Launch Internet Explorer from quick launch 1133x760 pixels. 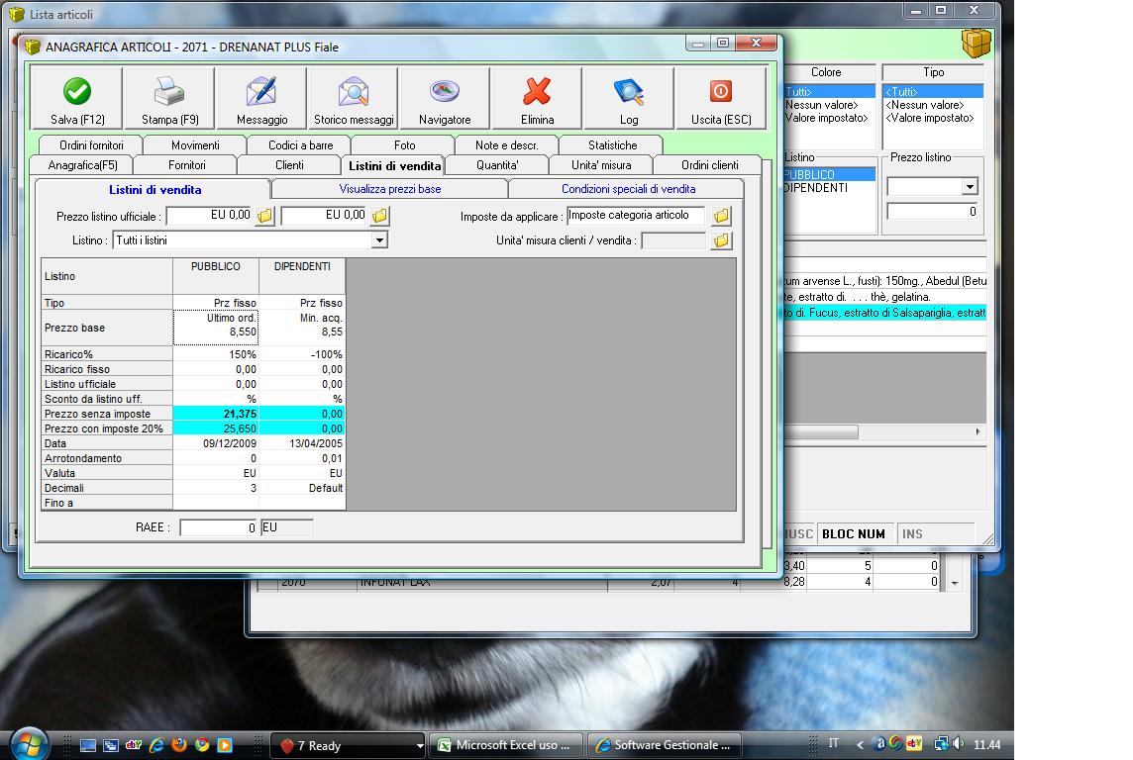click(156, 745)
